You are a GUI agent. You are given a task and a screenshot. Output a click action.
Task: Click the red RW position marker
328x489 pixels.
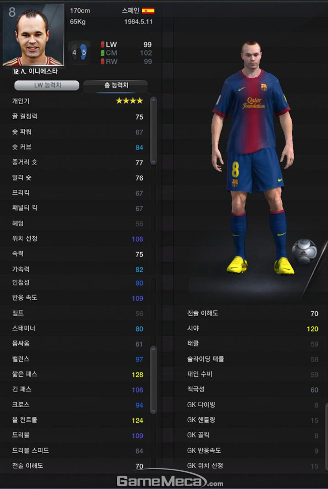[102, 62]
